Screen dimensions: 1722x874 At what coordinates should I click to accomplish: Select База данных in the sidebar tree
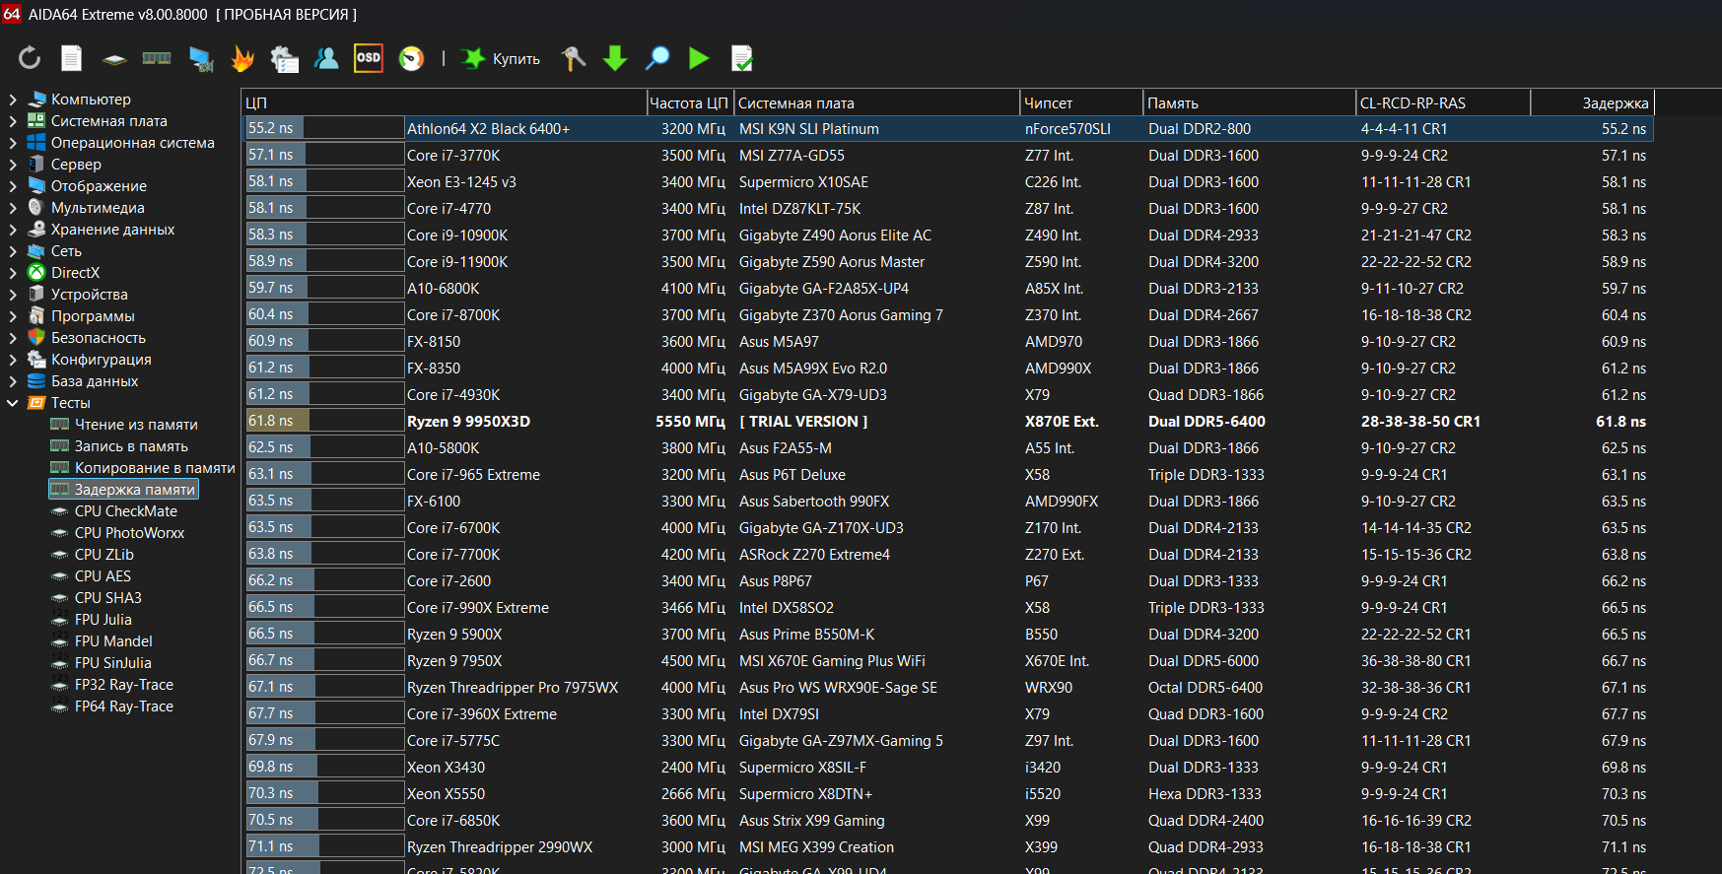pos(95,381)
